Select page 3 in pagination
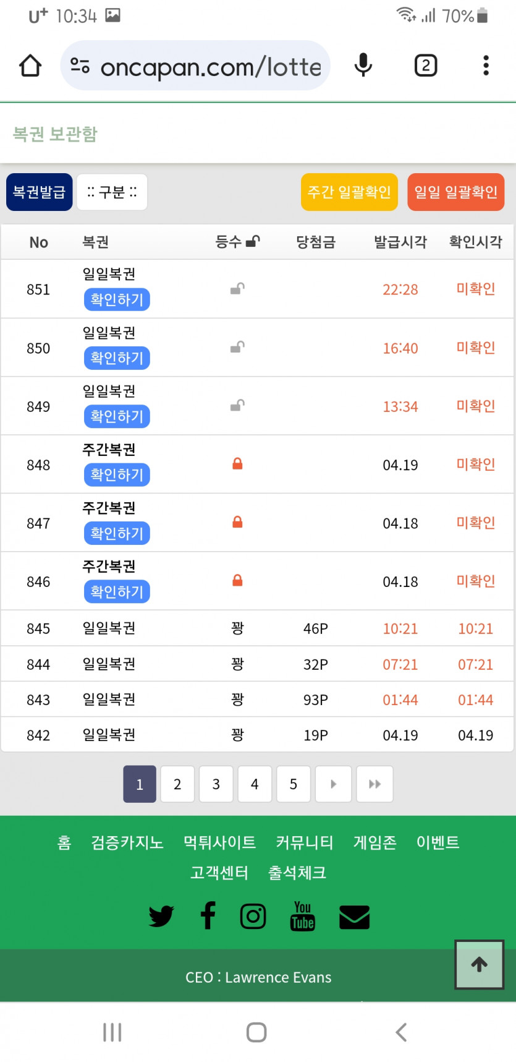 click(216, 784)
